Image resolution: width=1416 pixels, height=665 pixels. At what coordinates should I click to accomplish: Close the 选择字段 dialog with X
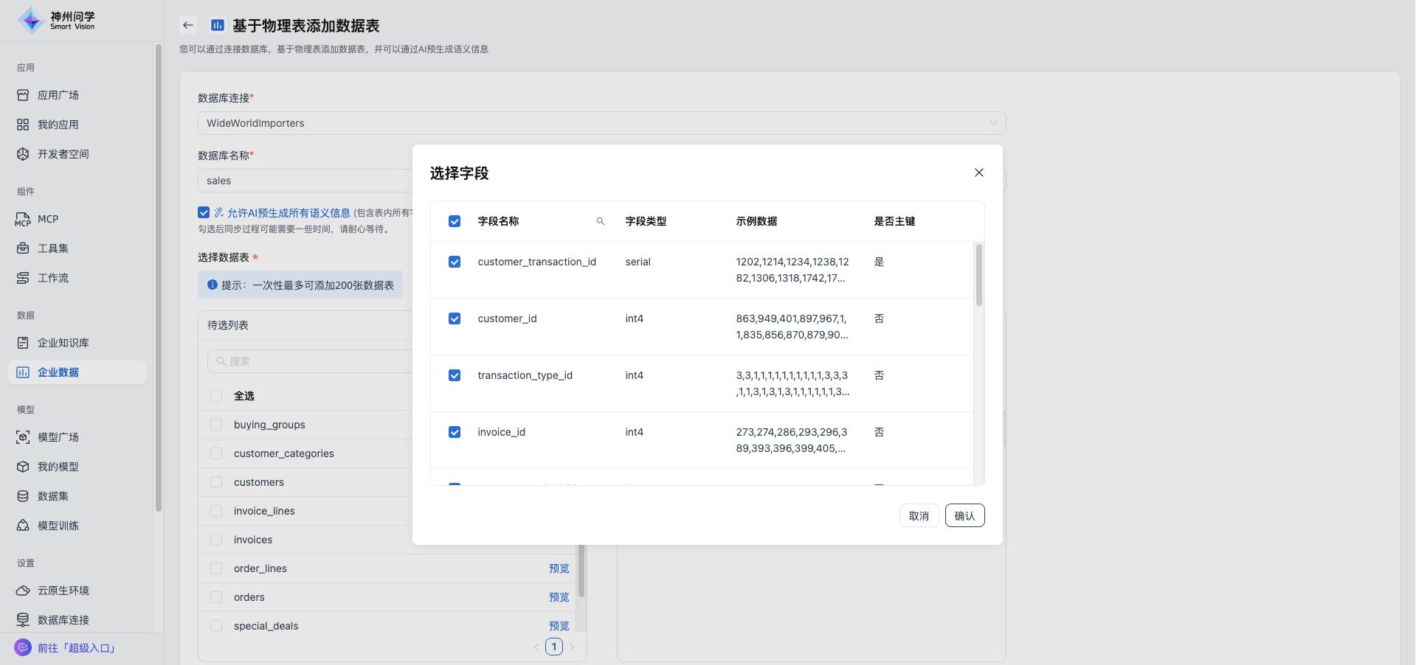(978, 173)
